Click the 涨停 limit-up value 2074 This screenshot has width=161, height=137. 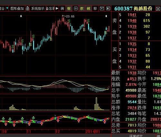(132, 108)
